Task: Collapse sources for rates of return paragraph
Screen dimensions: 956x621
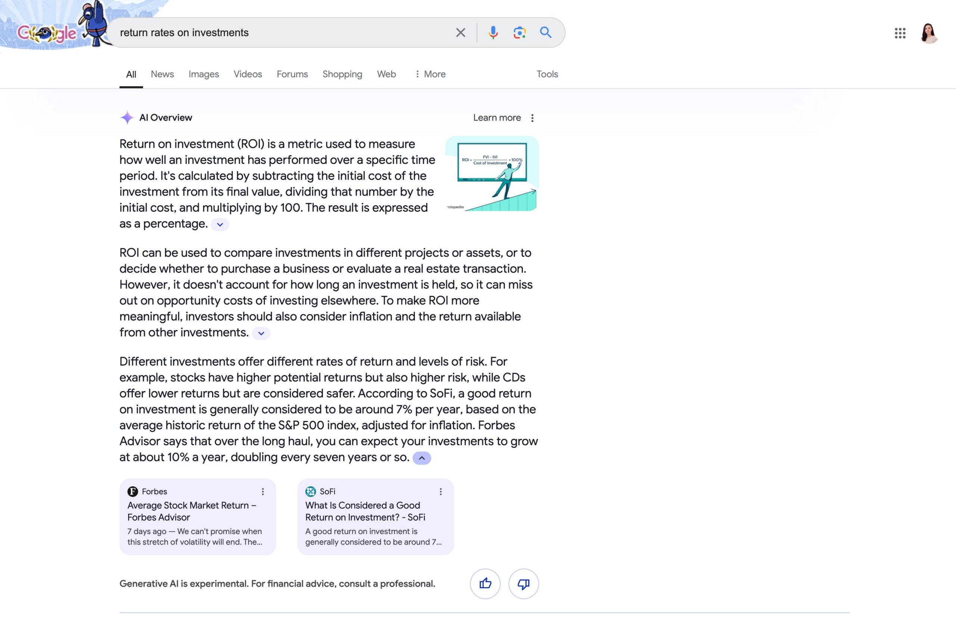Action: pos(421,458)
